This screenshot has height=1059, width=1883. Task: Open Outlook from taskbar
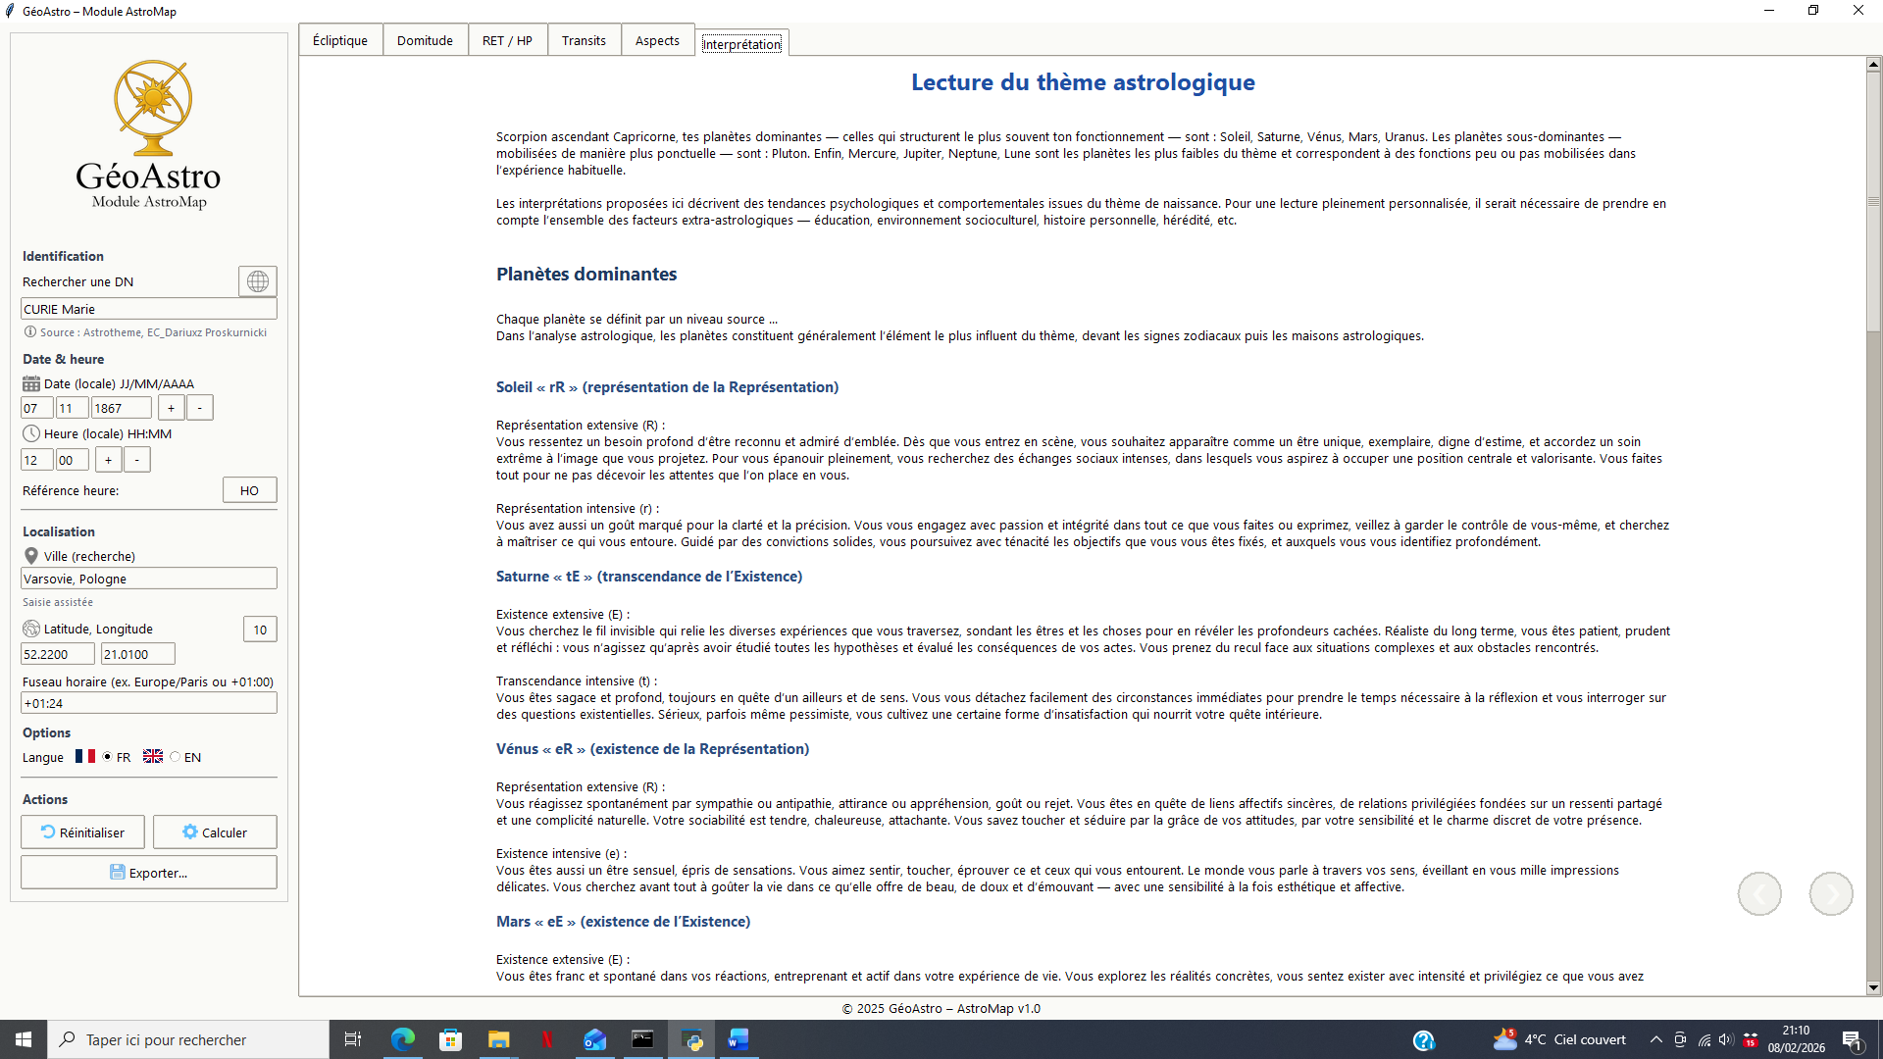click(594, 1039)
